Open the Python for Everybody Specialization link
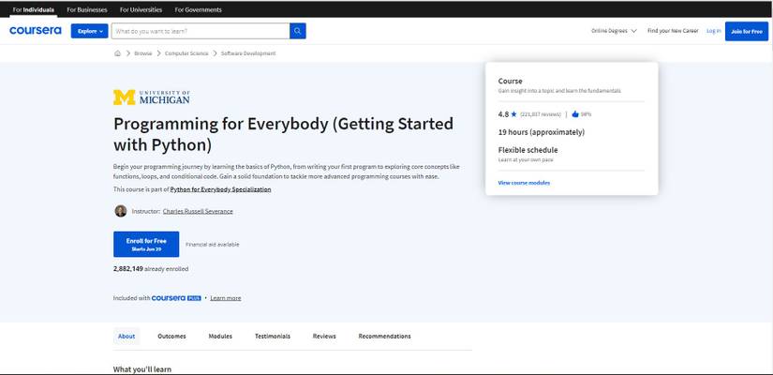 pos(220,189)
